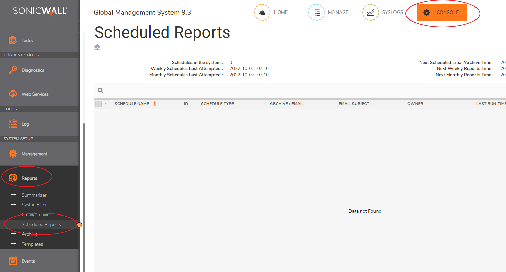Click the Schedule Type column header
This screenshot has height=272, width=506.
(x=217, y=104)
